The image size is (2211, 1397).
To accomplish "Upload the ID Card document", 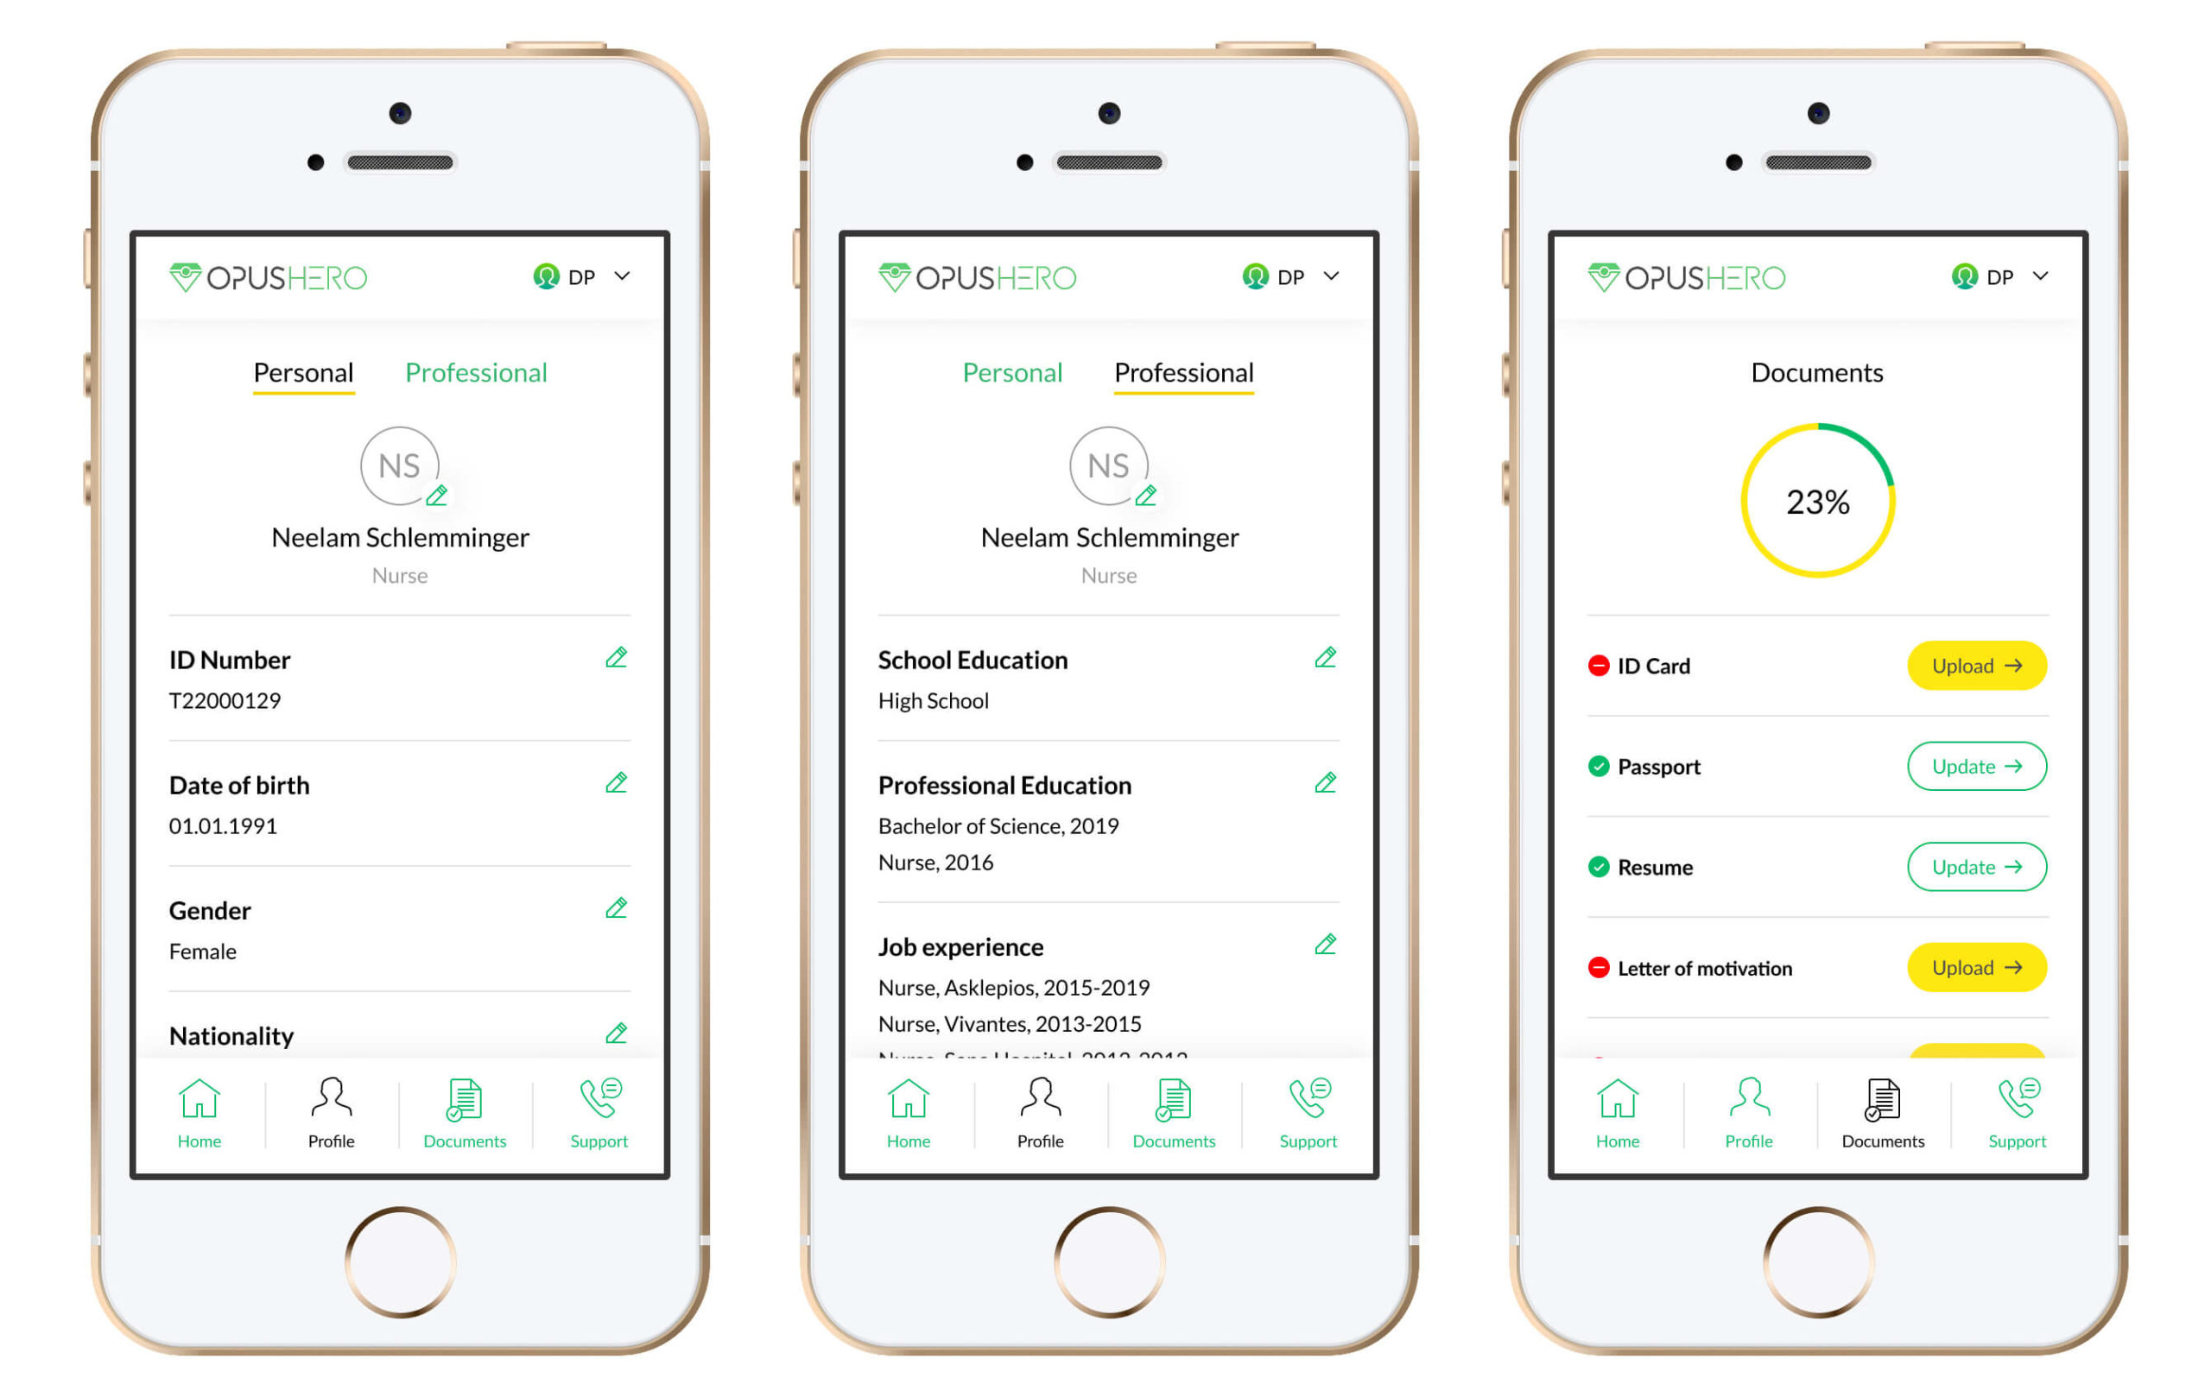I will [x=1971, y=673].
